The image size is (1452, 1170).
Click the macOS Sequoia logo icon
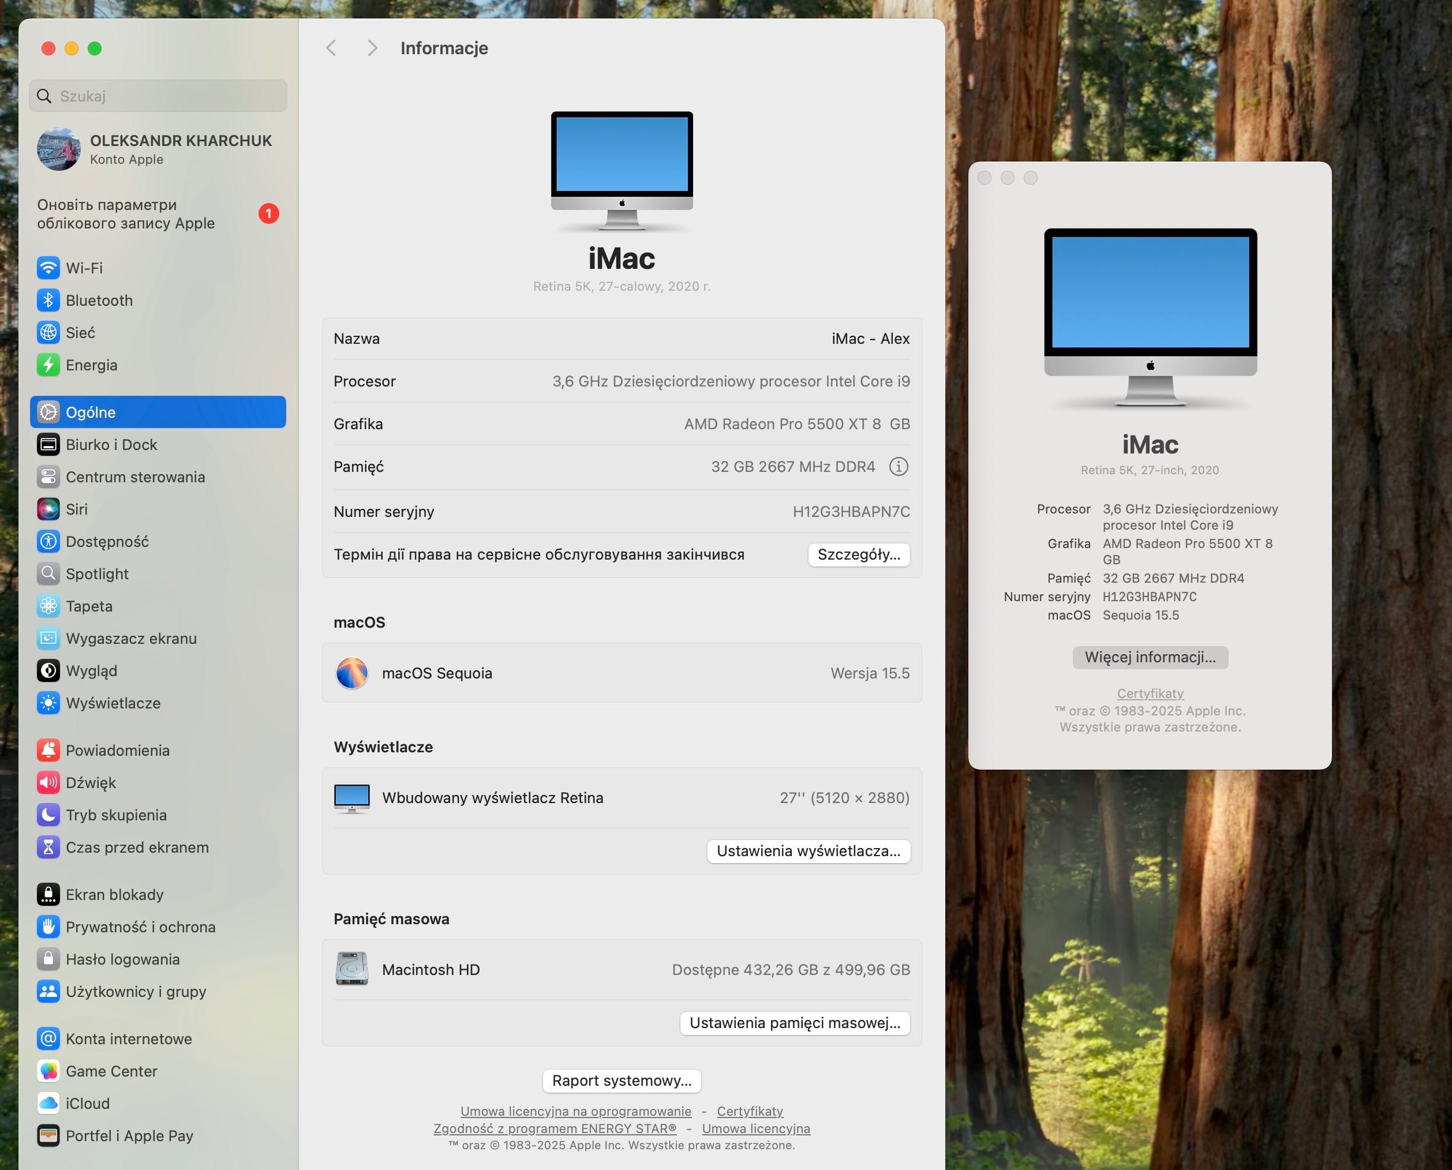pos(352,673)
